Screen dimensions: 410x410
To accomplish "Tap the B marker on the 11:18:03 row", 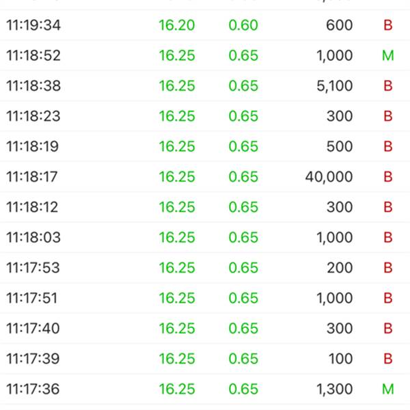I will [388, 237].
